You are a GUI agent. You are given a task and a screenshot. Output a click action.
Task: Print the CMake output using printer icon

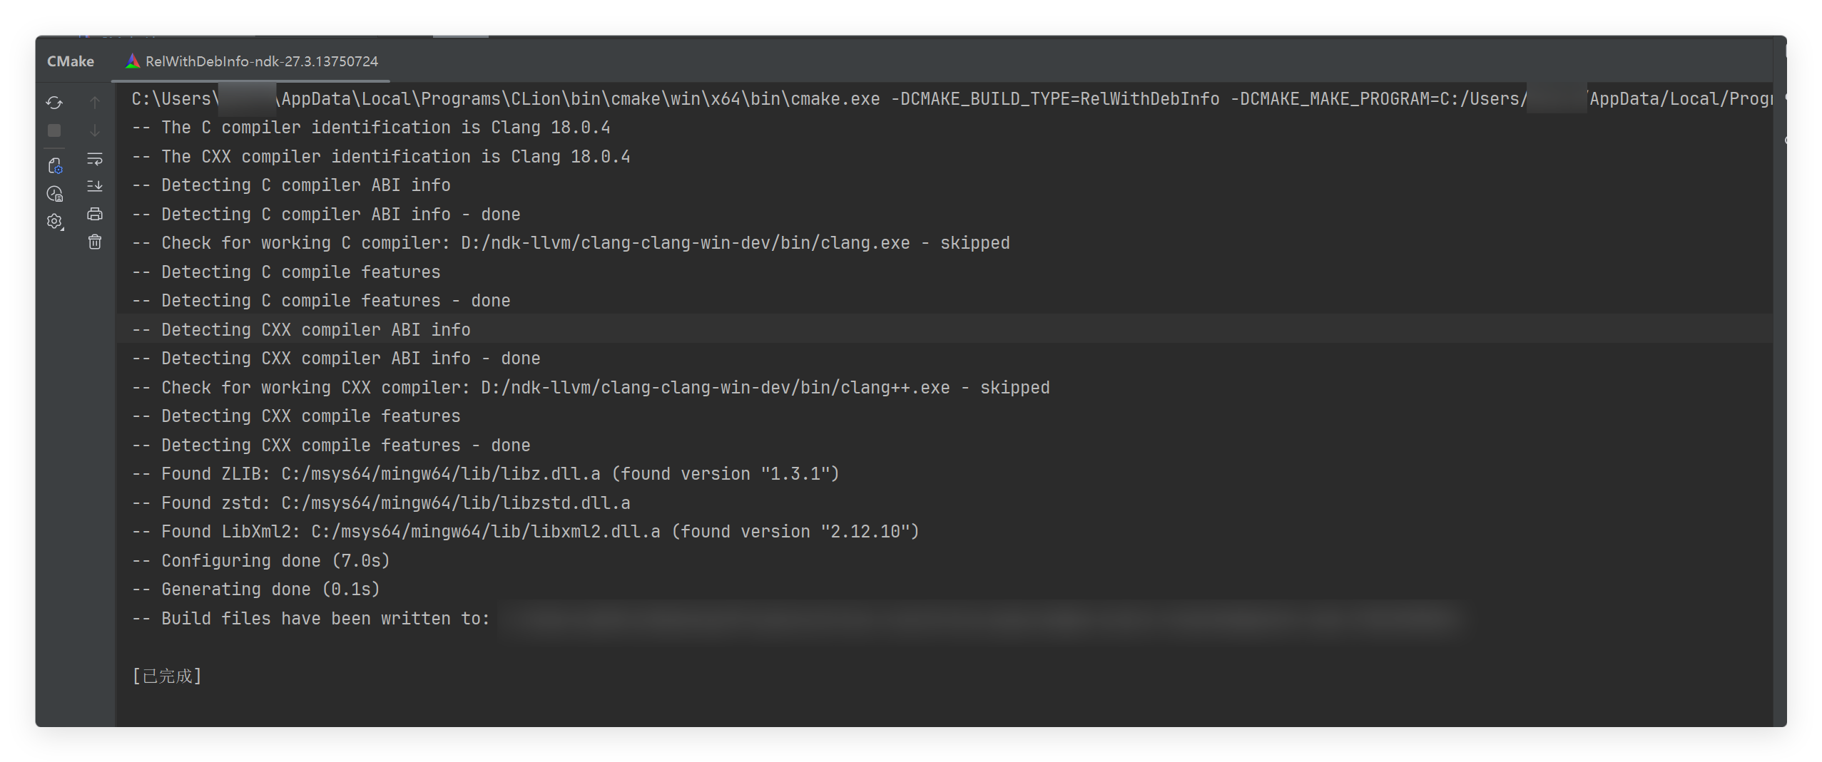95,214
